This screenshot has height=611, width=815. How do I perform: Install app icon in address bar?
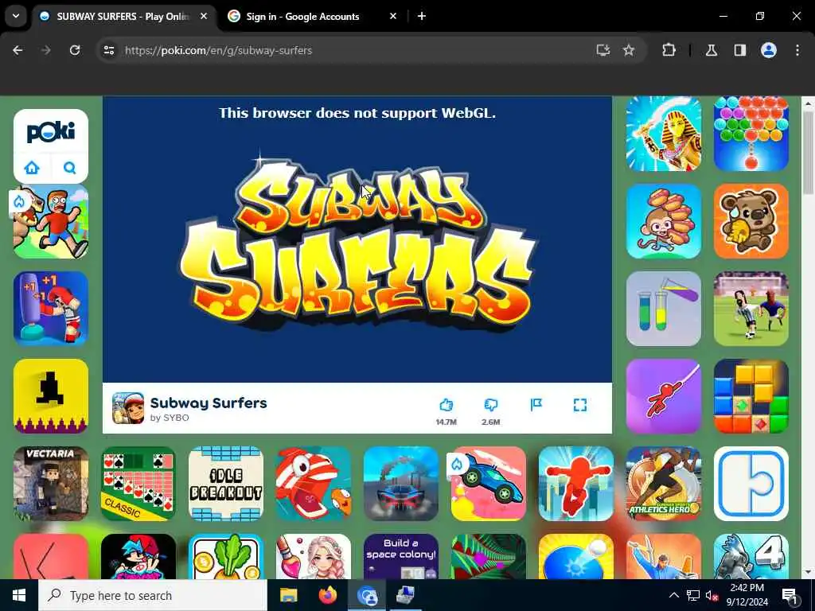coord(603,50)
